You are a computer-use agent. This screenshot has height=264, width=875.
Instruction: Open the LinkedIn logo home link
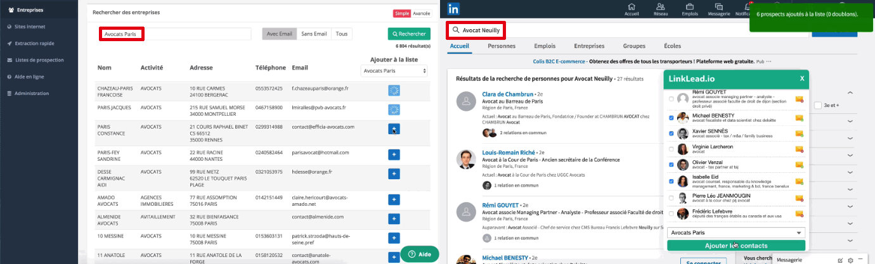tap(454, 9)
